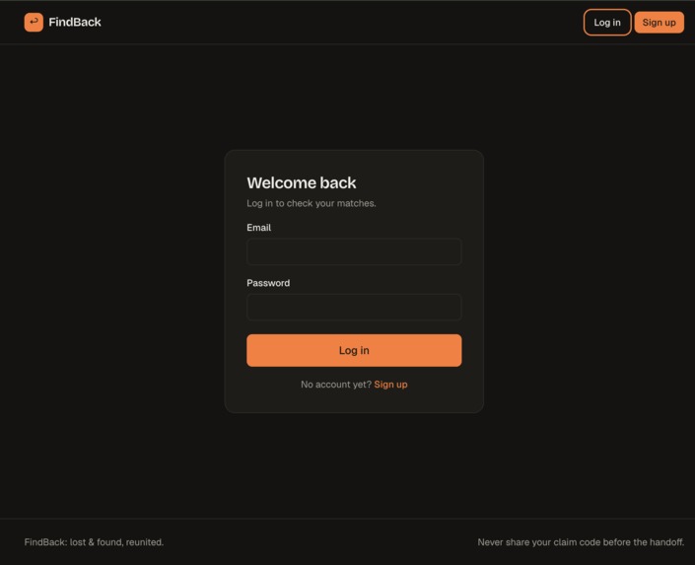Click the Password field label
This screenshot has height=565, width=695.
(268, 283)
